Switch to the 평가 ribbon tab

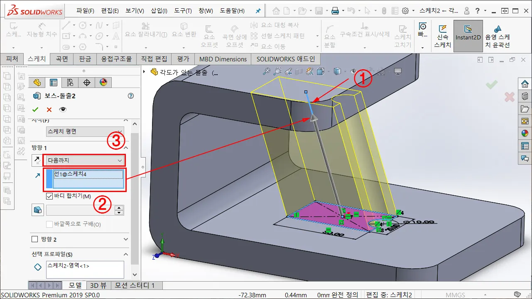pyautogui.click(x=183, y=59)
